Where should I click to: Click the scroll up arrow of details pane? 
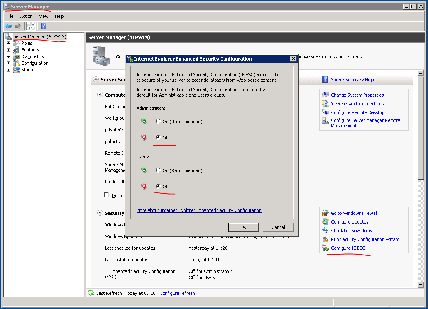tap(421, 73)
